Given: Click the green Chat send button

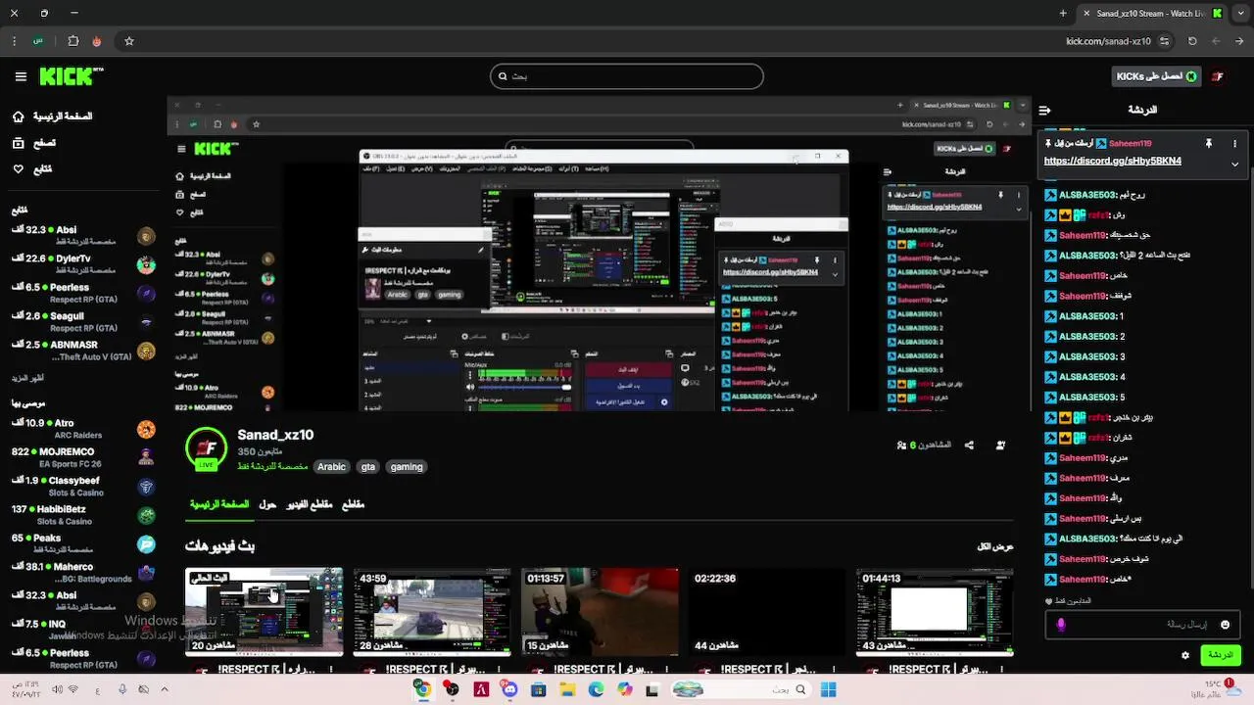Looking at the screenshot, I should point(1221,655).
